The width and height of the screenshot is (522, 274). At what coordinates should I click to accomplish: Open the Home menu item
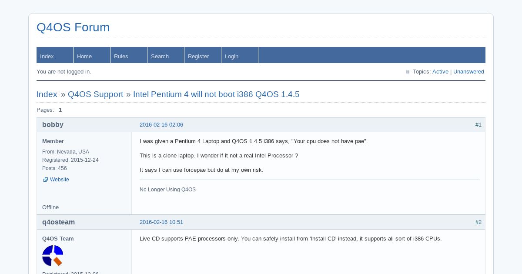[92, 55]
